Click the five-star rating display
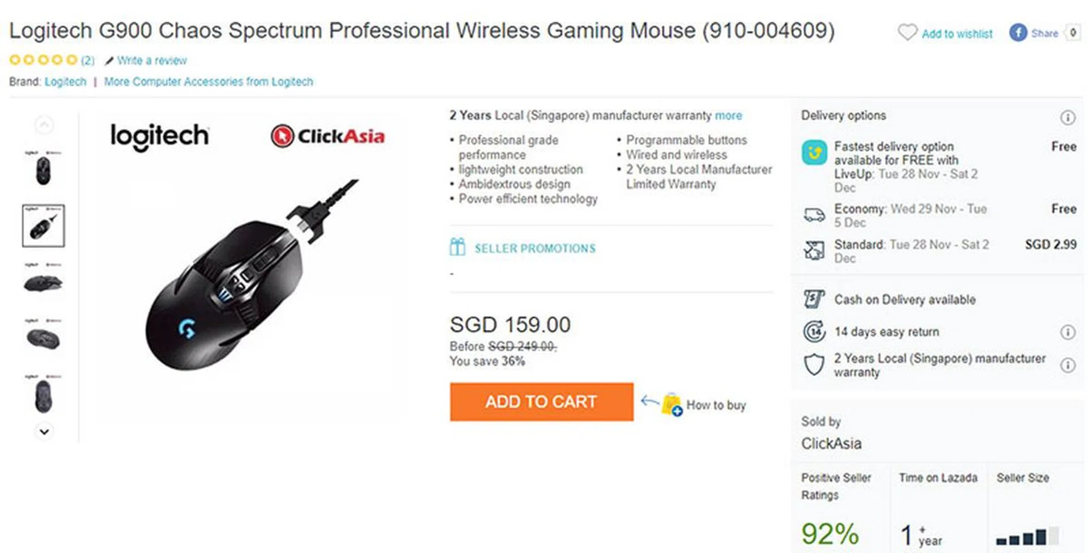This screenshot has width=1088, height=553. click(x=43, y=59)
